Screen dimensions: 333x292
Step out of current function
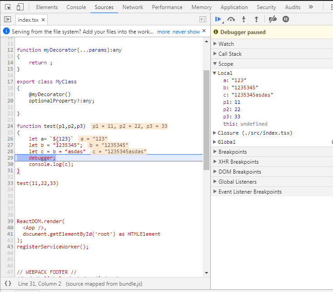(x=257, y=19)
